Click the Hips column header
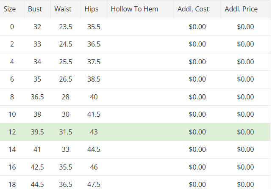Image resolution: width=272 pixels, height=189 pixels. [92, 9]
